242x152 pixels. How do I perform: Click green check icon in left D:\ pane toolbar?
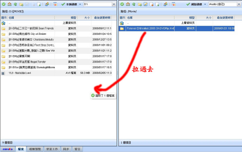coord(4,4)
